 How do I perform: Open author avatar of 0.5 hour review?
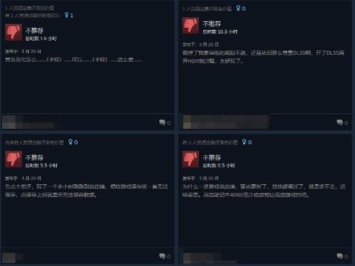[x=187, y=258]
